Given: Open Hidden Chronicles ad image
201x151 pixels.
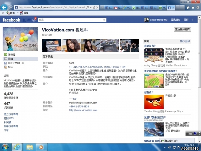Looking at the screenshot, I should point(154,55).
